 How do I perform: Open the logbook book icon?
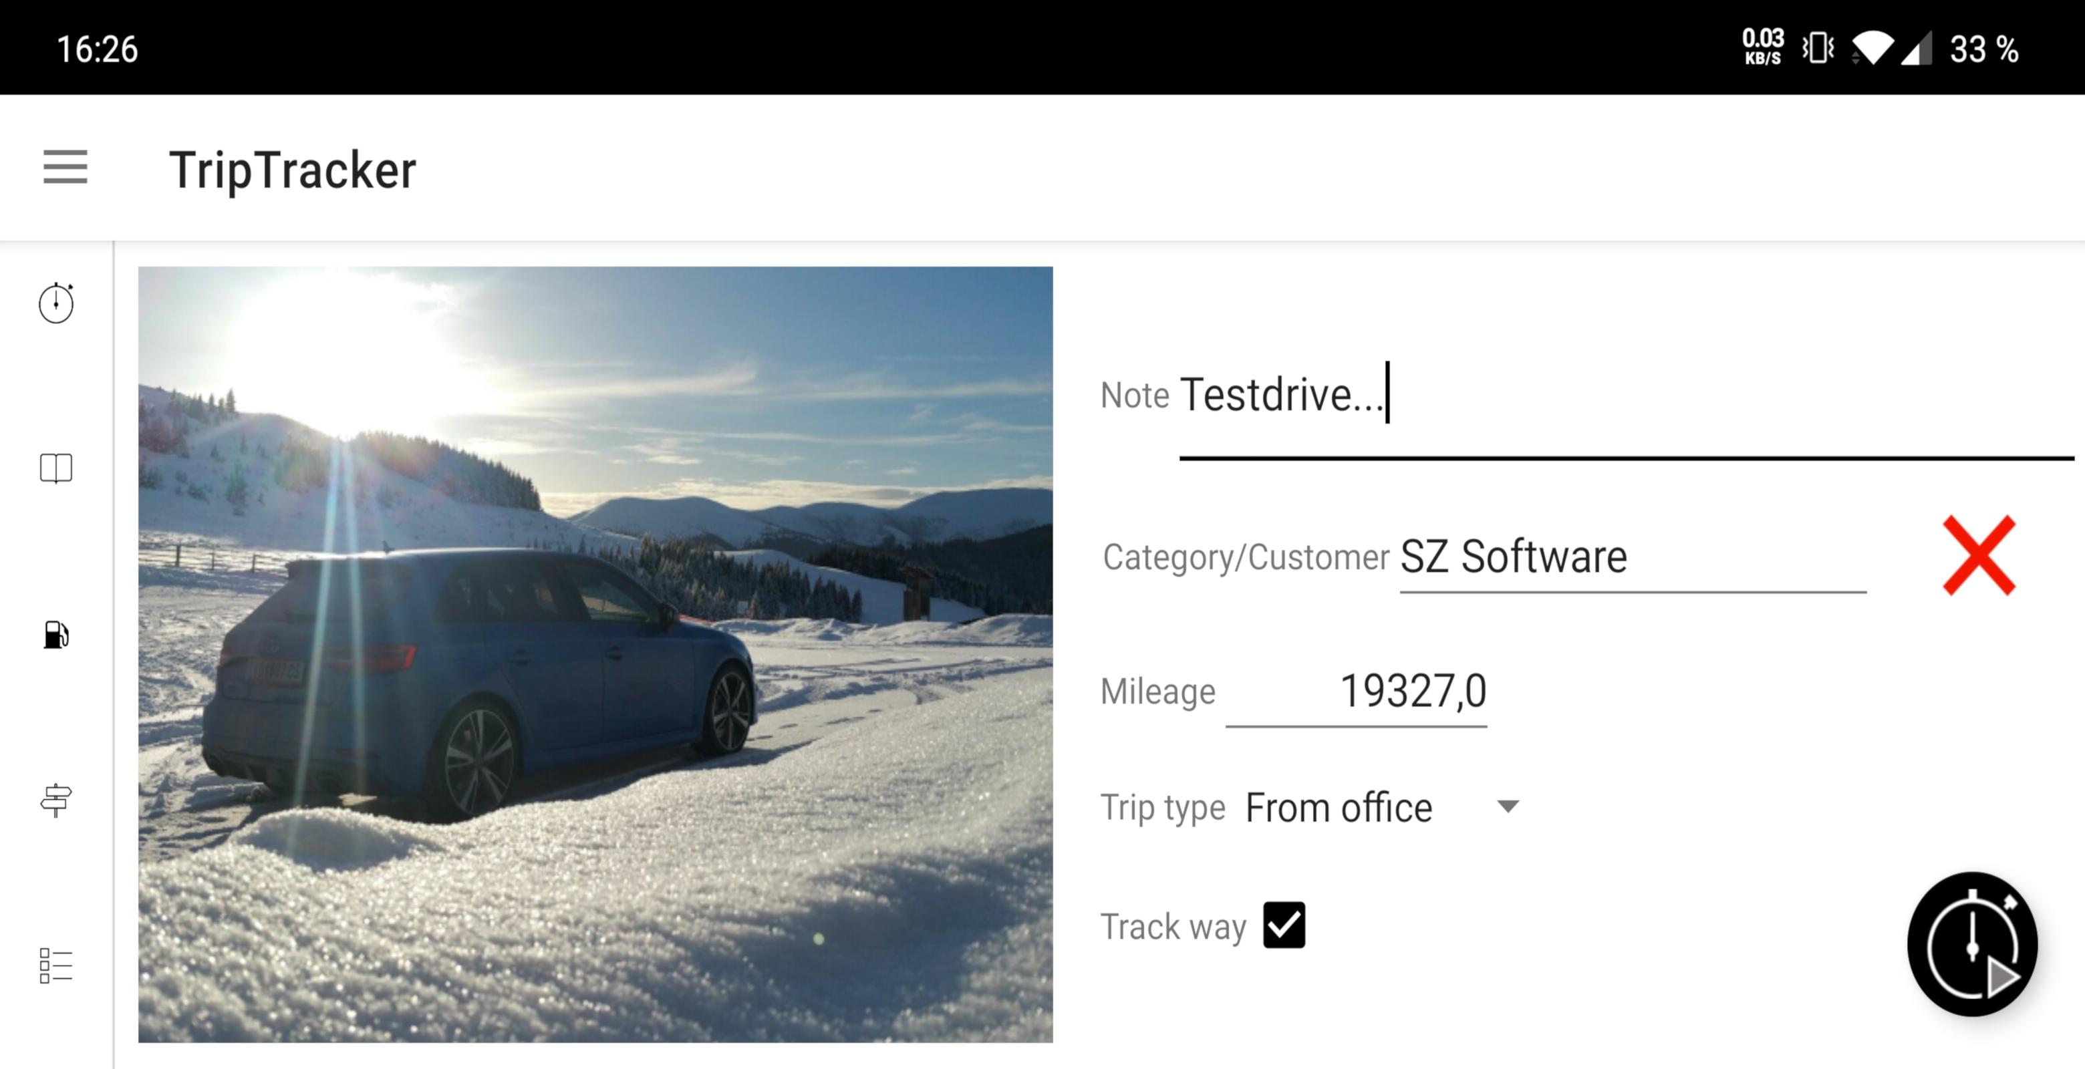coord(56,468)
